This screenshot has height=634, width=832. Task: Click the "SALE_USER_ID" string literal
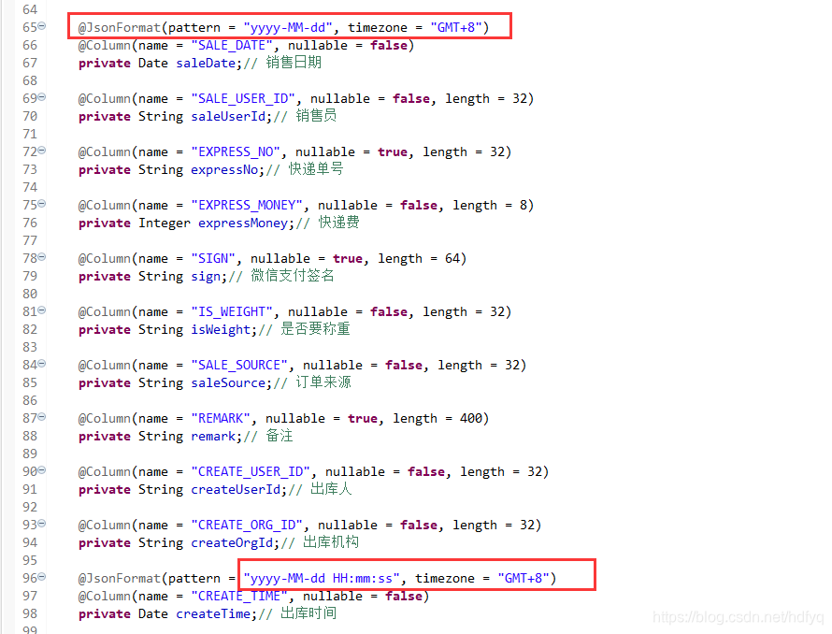(x=242, y=99)
